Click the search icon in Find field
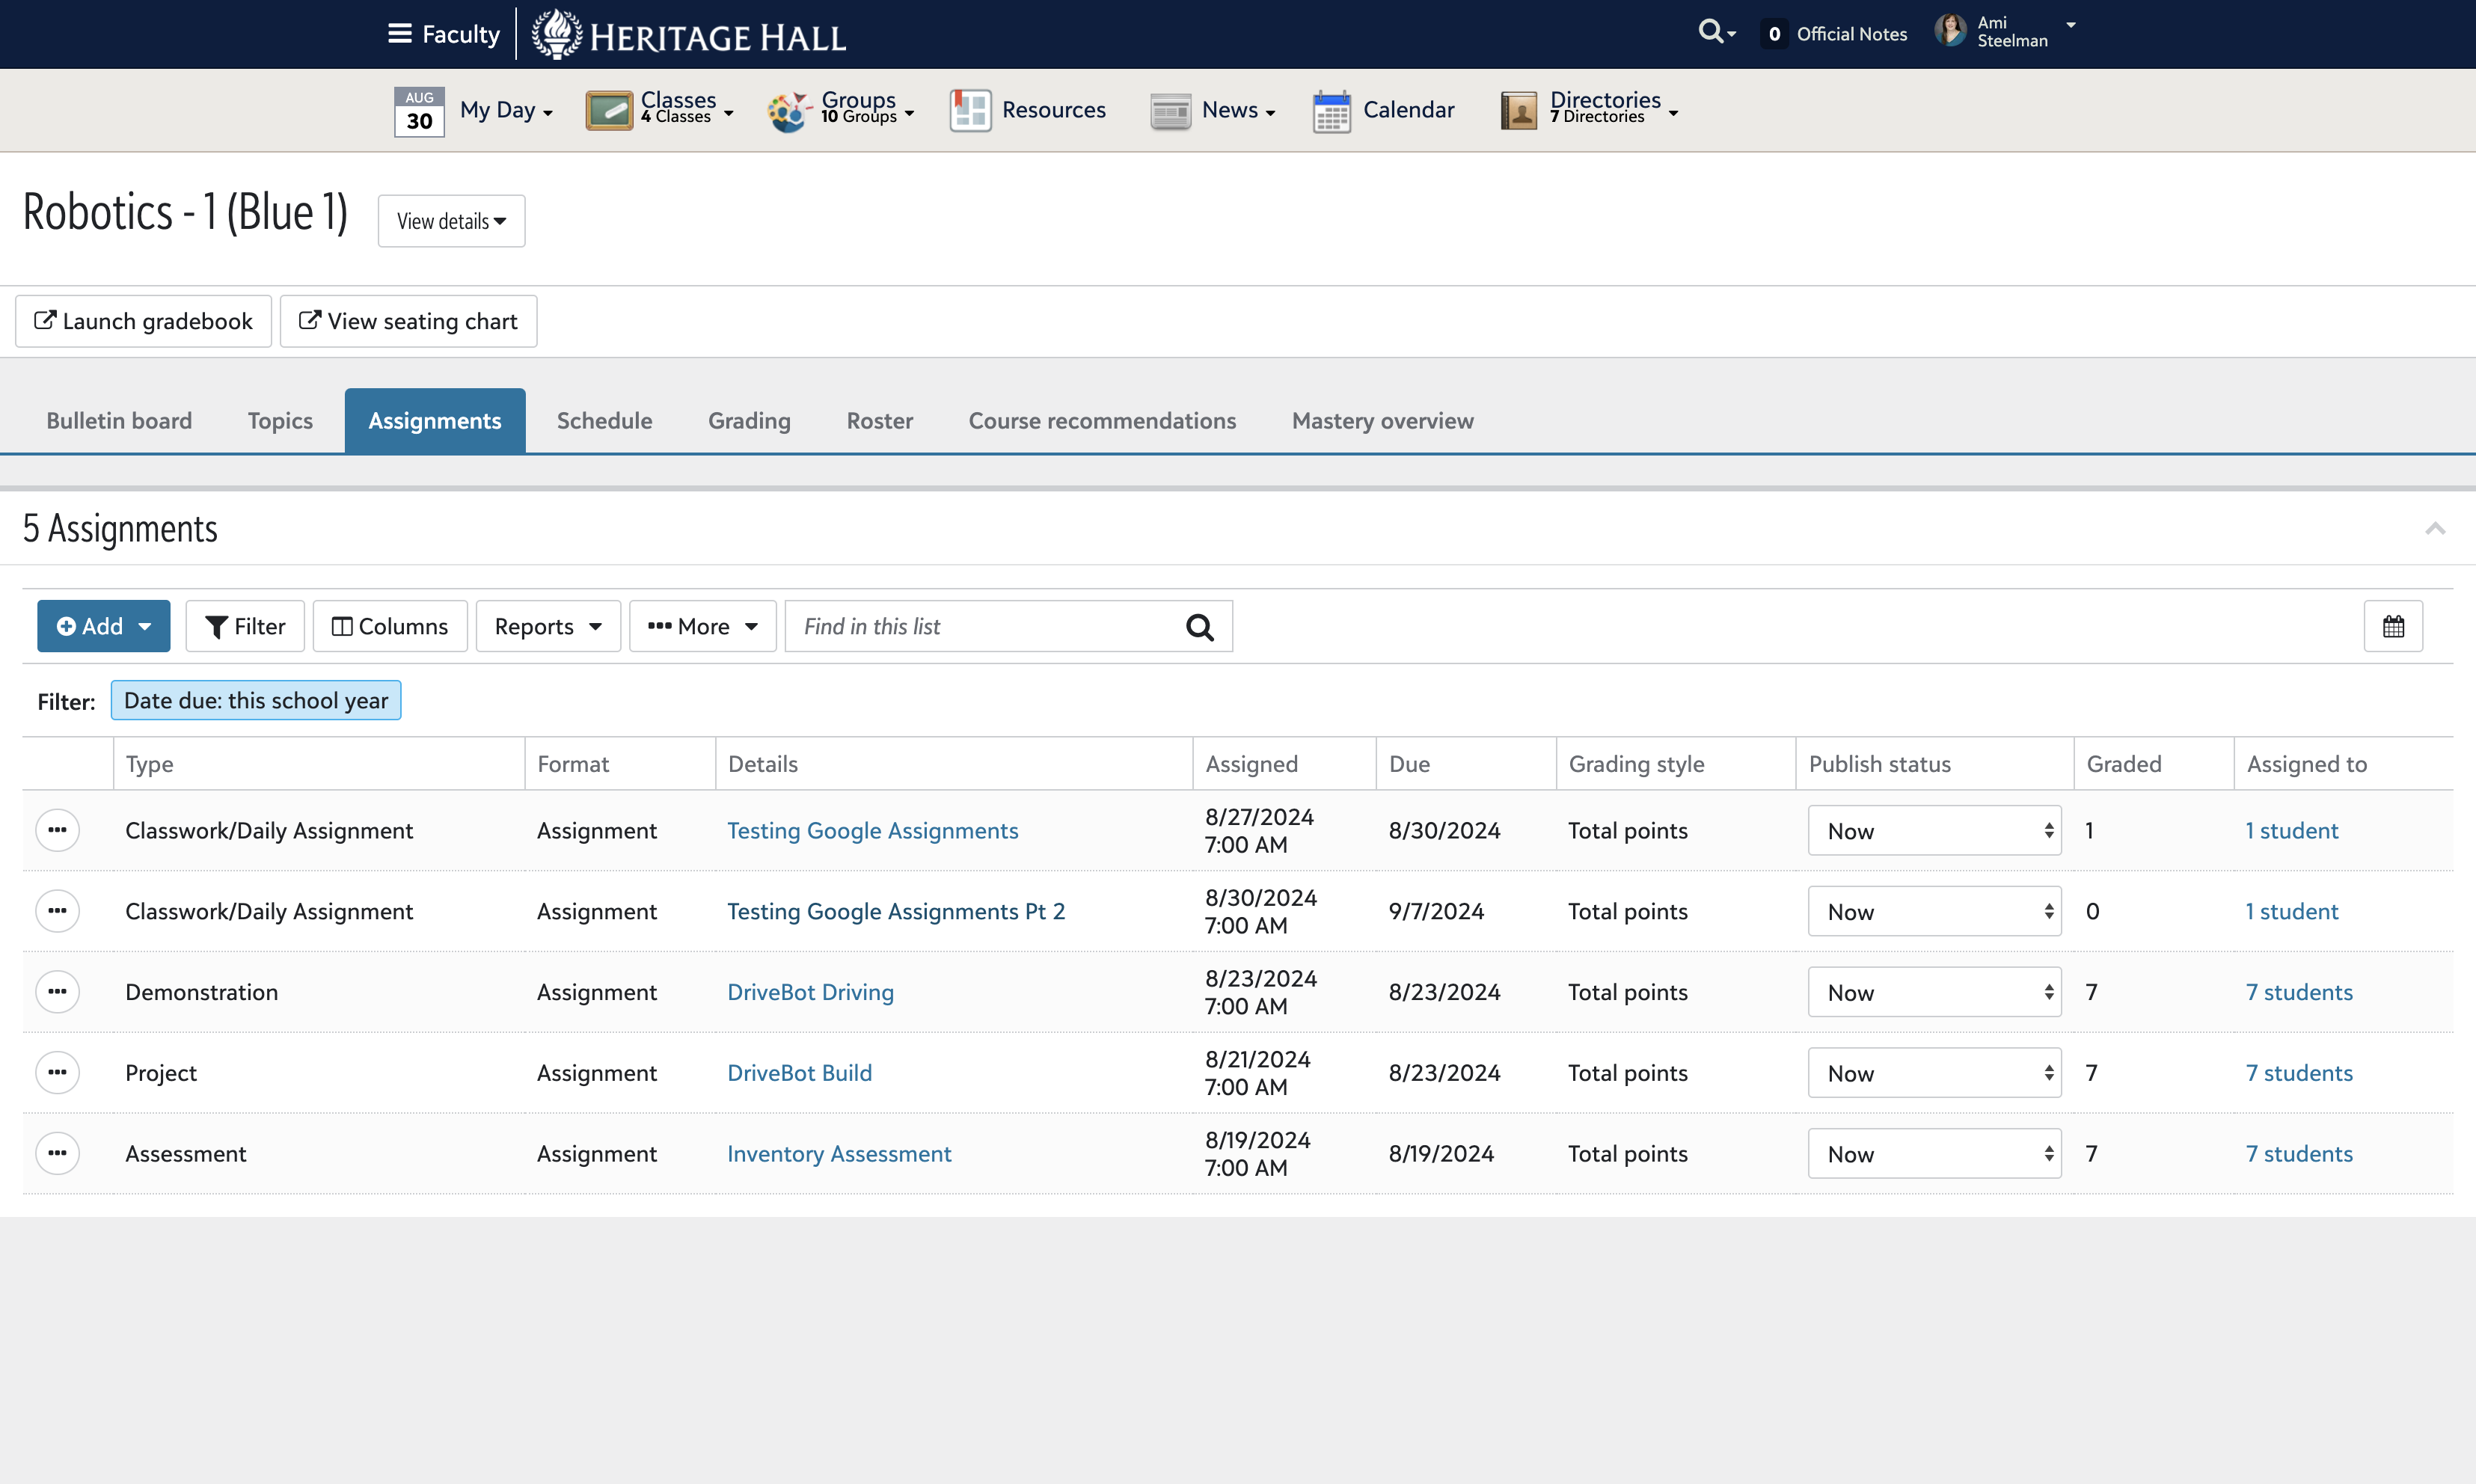The height and width of the screenshot is (1484, 2476). point(1200,627)
